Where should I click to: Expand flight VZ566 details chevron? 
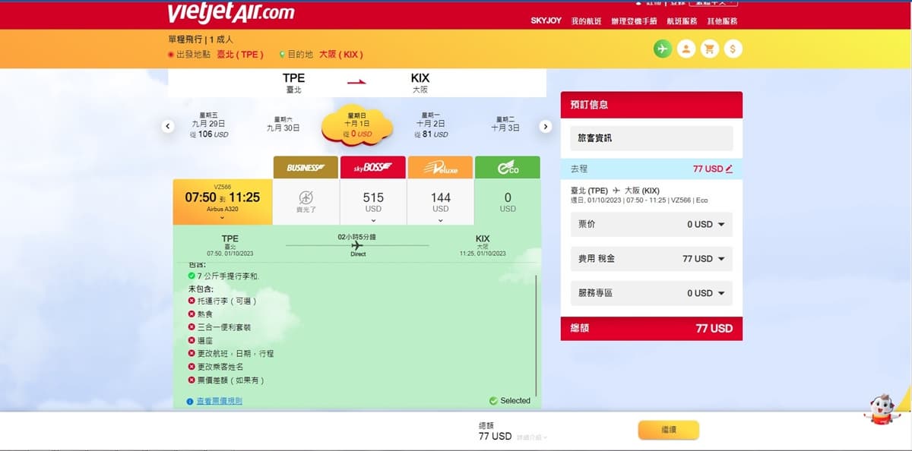pyautogui.click(x=222, y=217)
